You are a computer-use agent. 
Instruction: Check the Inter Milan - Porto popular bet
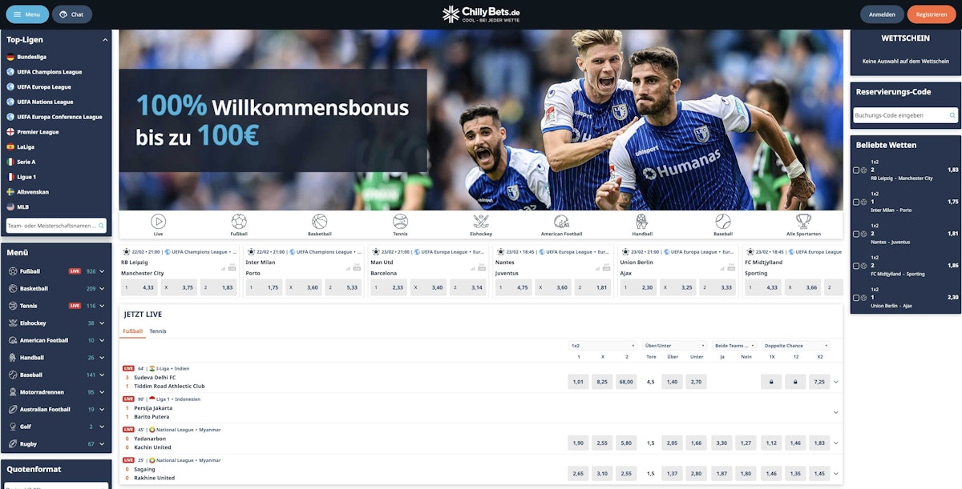pyautogui.click(x=856, y=202)
